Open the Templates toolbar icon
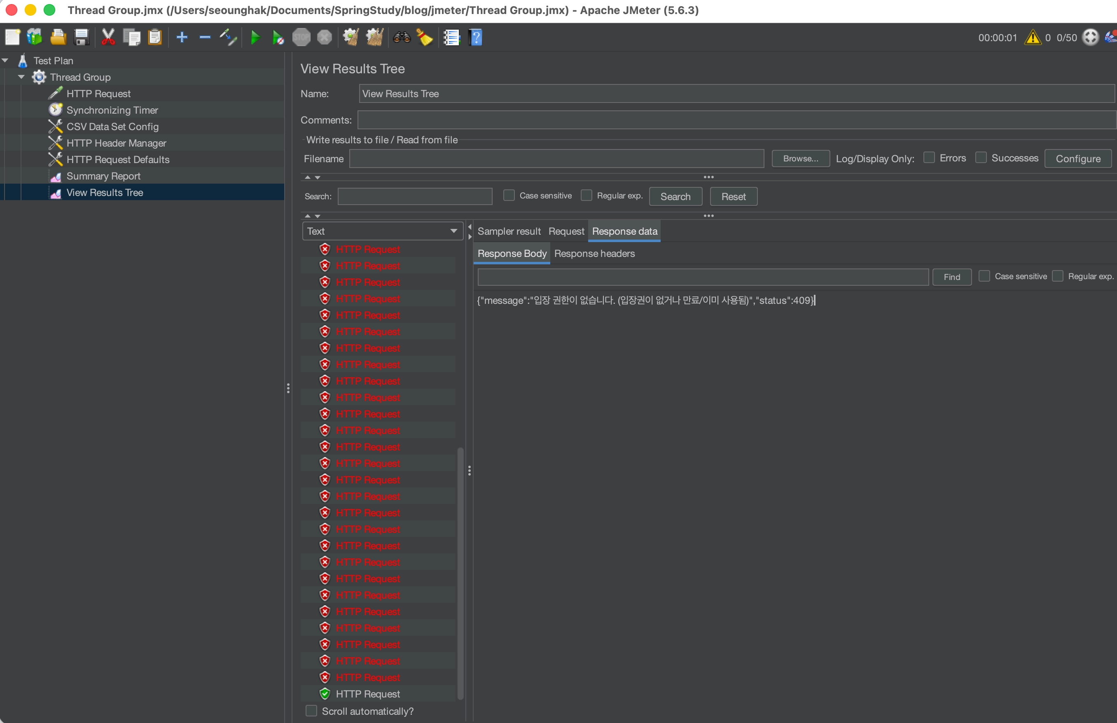The width and height of the screenshot is (1117, 723). pyautogui.click(x=35, y=37)
